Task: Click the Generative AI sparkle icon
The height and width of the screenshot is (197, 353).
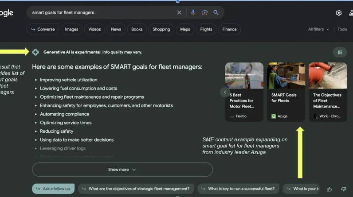Action: (35, 52)
